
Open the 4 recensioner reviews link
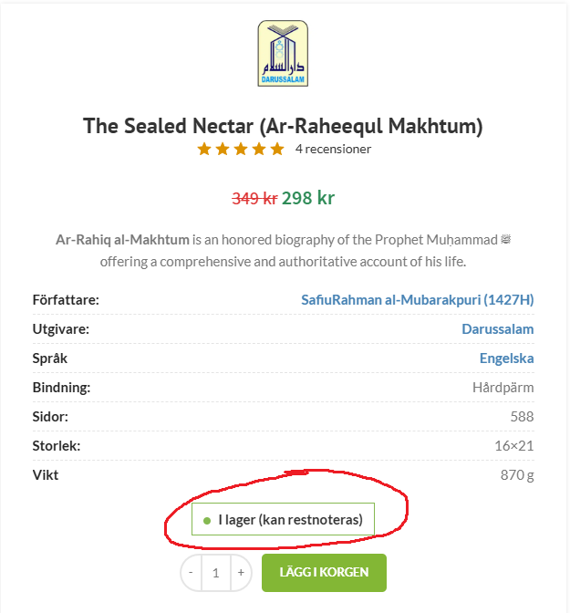tap(333, 149)
